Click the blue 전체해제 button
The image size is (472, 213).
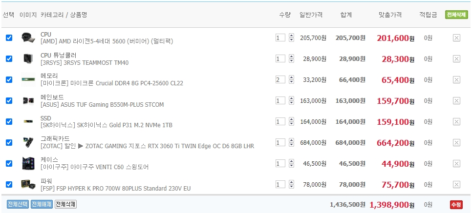click(42, 204)
